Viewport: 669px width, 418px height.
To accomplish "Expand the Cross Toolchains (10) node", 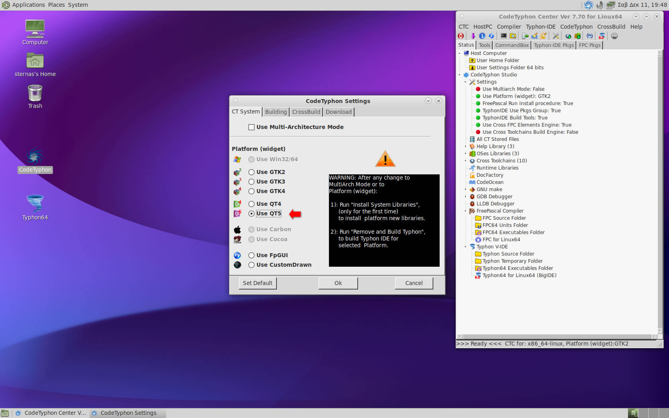I will (466, 161).
